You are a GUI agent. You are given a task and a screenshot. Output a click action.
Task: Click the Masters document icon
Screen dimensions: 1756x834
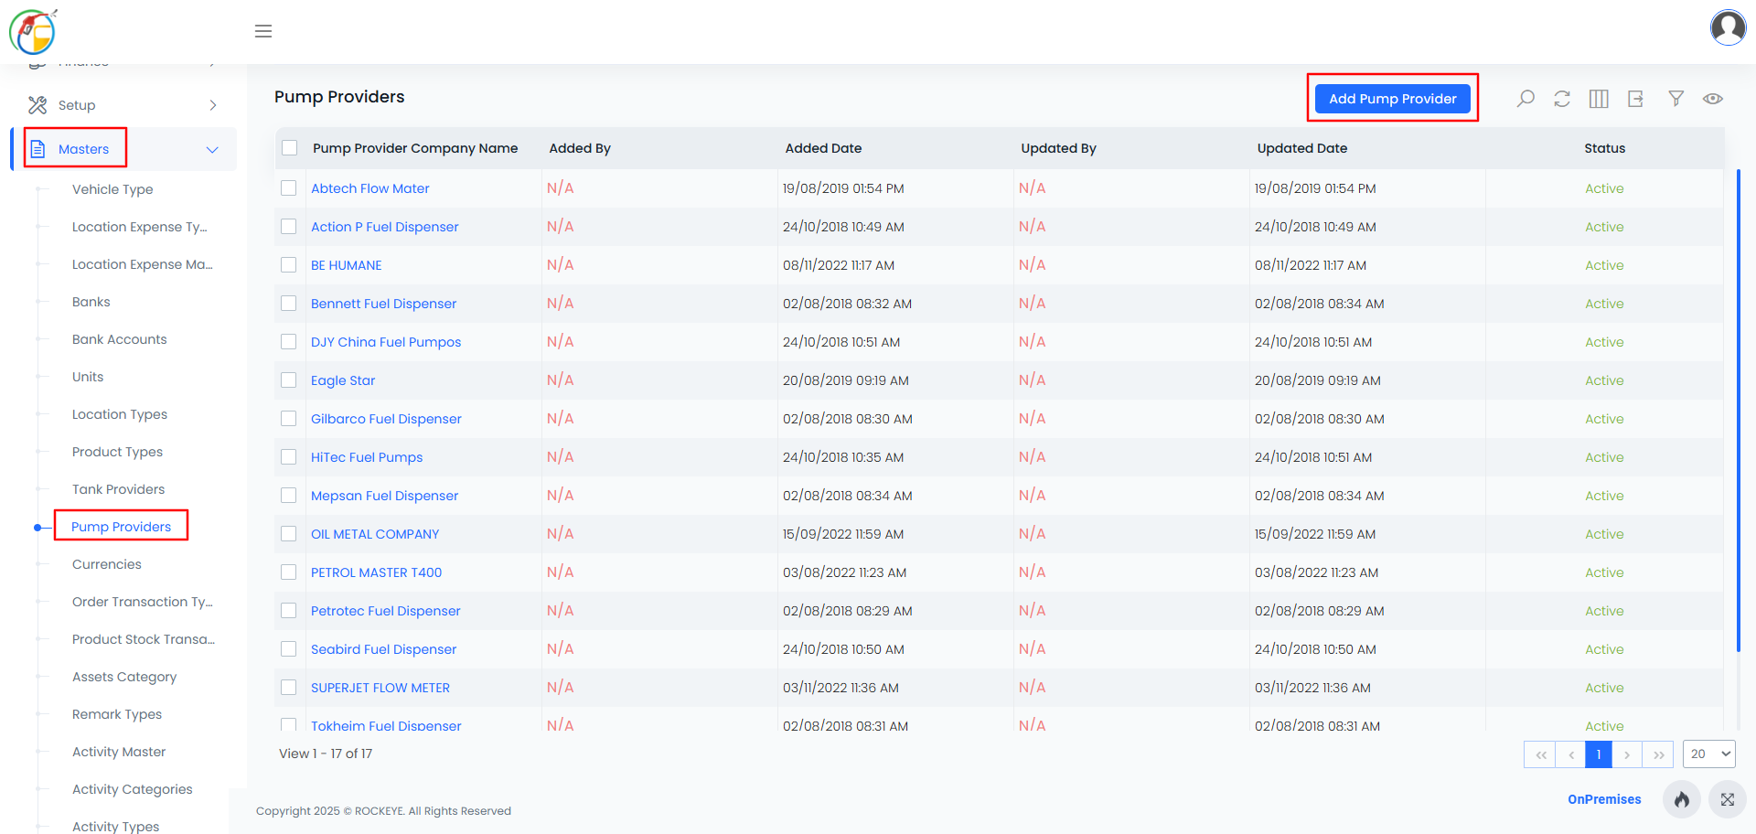coord(37,149)
